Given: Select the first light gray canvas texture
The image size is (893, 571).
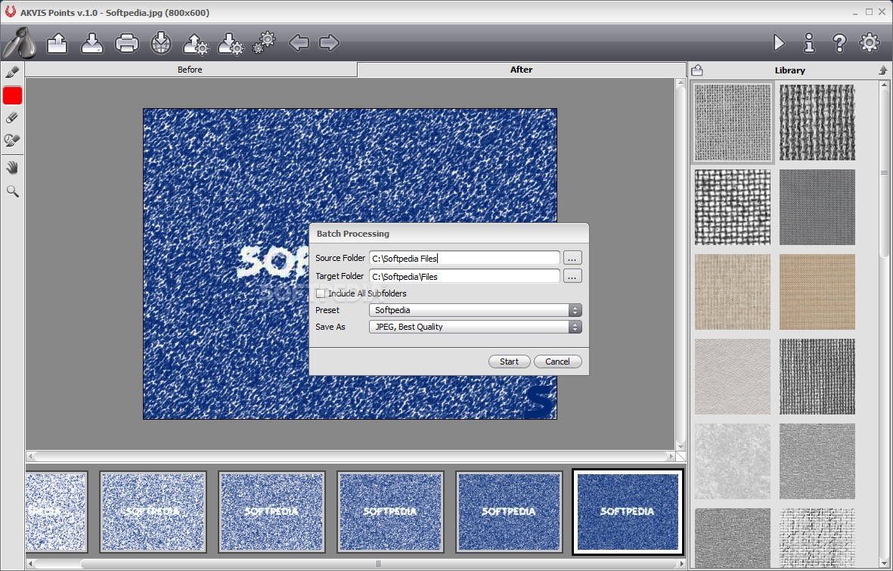Looking at the screenshot, I should (733, 123).
